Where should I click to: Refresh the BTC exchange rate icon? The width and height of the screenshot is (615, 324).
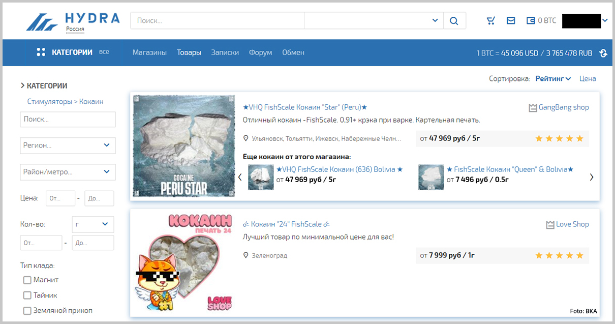point(603,53)
